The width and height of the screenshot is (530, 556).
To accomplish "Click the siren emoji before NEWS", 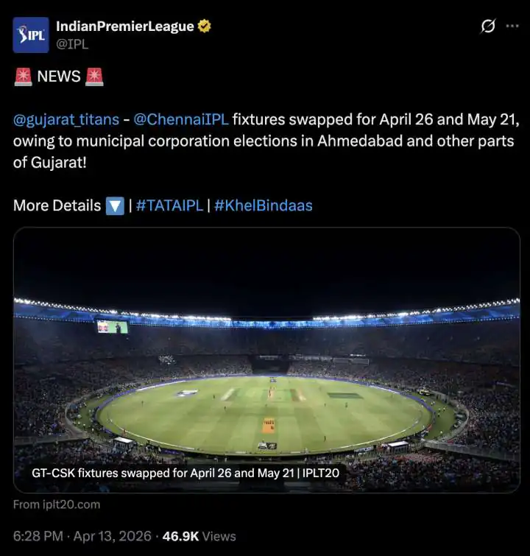I will 23,76.
